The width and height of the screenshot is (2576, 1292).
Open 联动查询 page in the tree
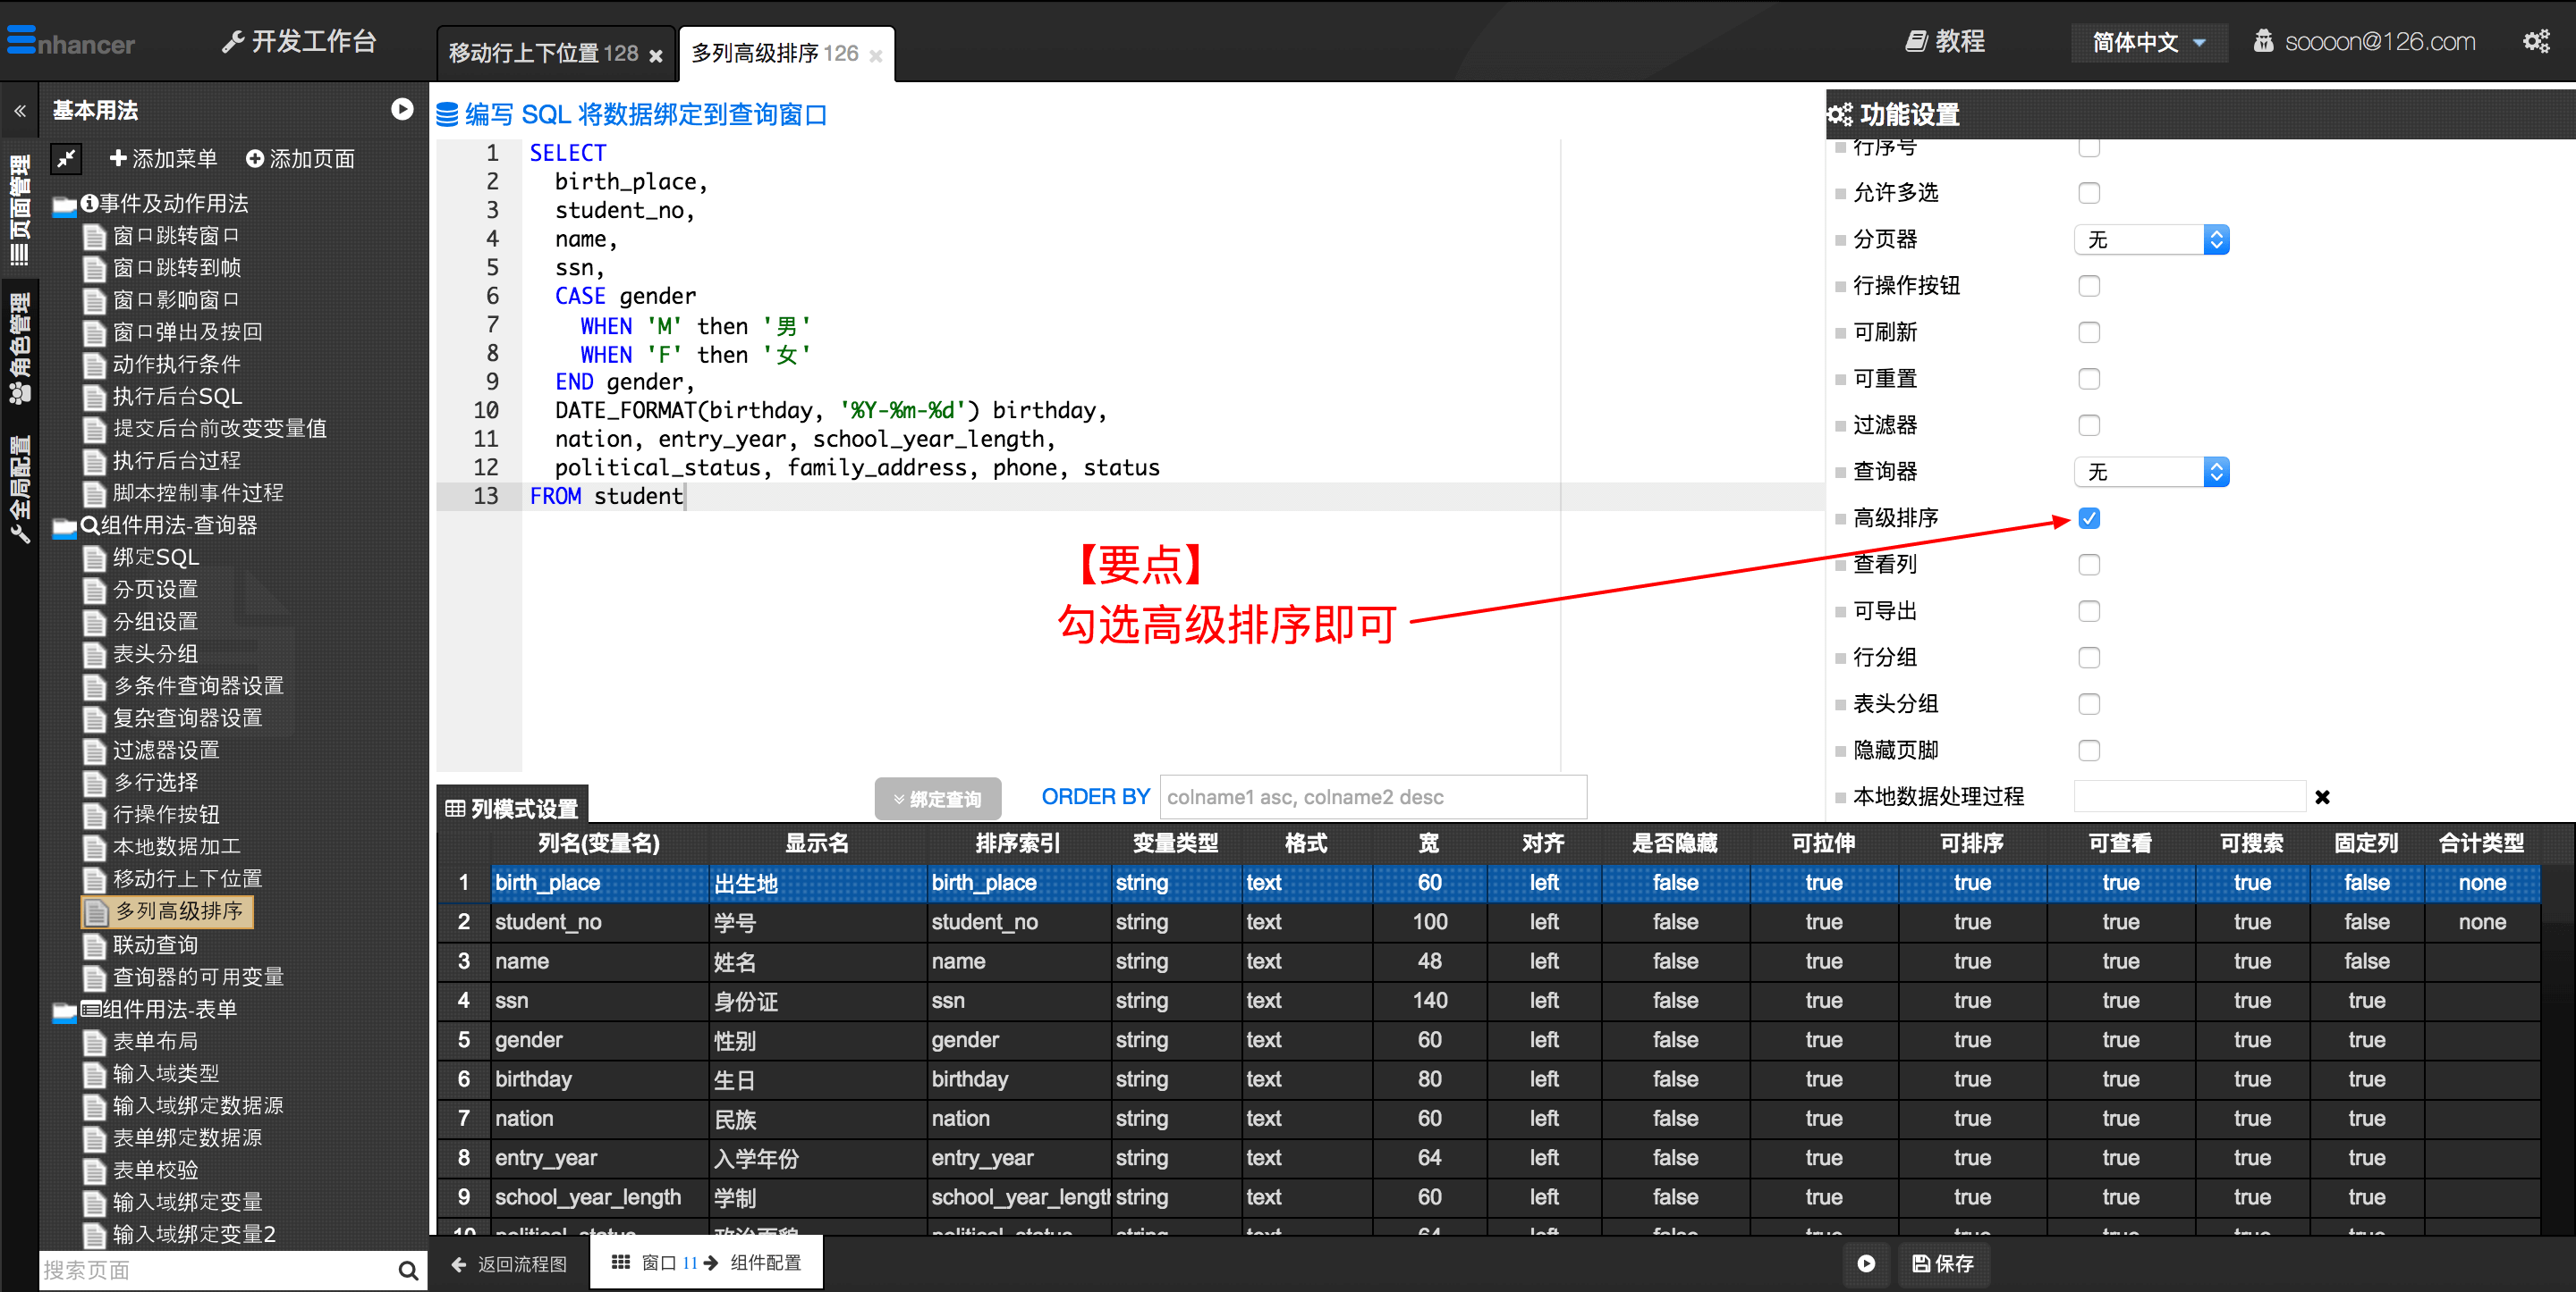point(155,944)
